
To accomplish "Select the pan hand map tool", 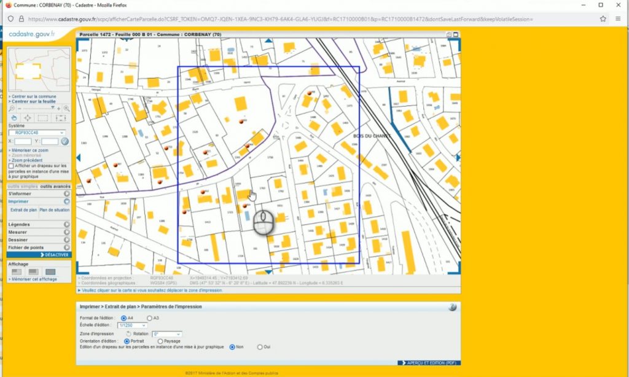I will (14, 117).
